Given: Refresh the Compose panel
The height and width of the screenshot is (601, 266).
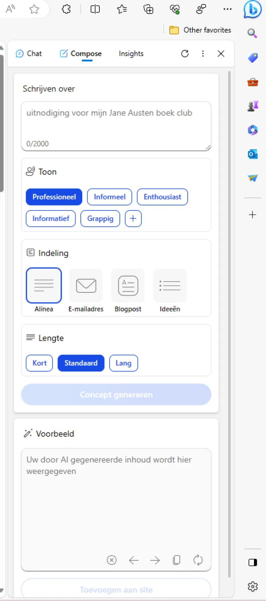Looking at the screenshot, I should coord(185,54).
